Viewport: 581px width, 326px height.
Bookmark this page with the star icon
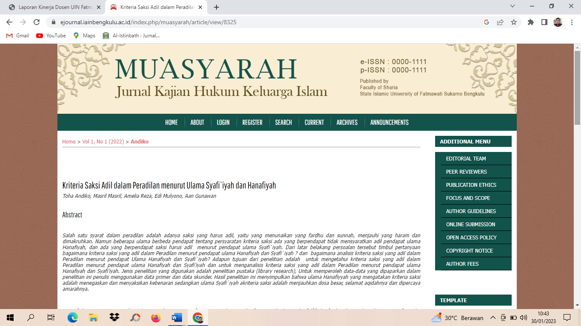[514, 22]
